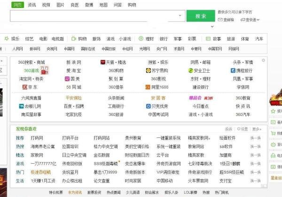Image resolution: width=282 pixels, height=197 pixels.
Task: Click the 去哪儿网 icon
Action: click(x=21, y=106)
